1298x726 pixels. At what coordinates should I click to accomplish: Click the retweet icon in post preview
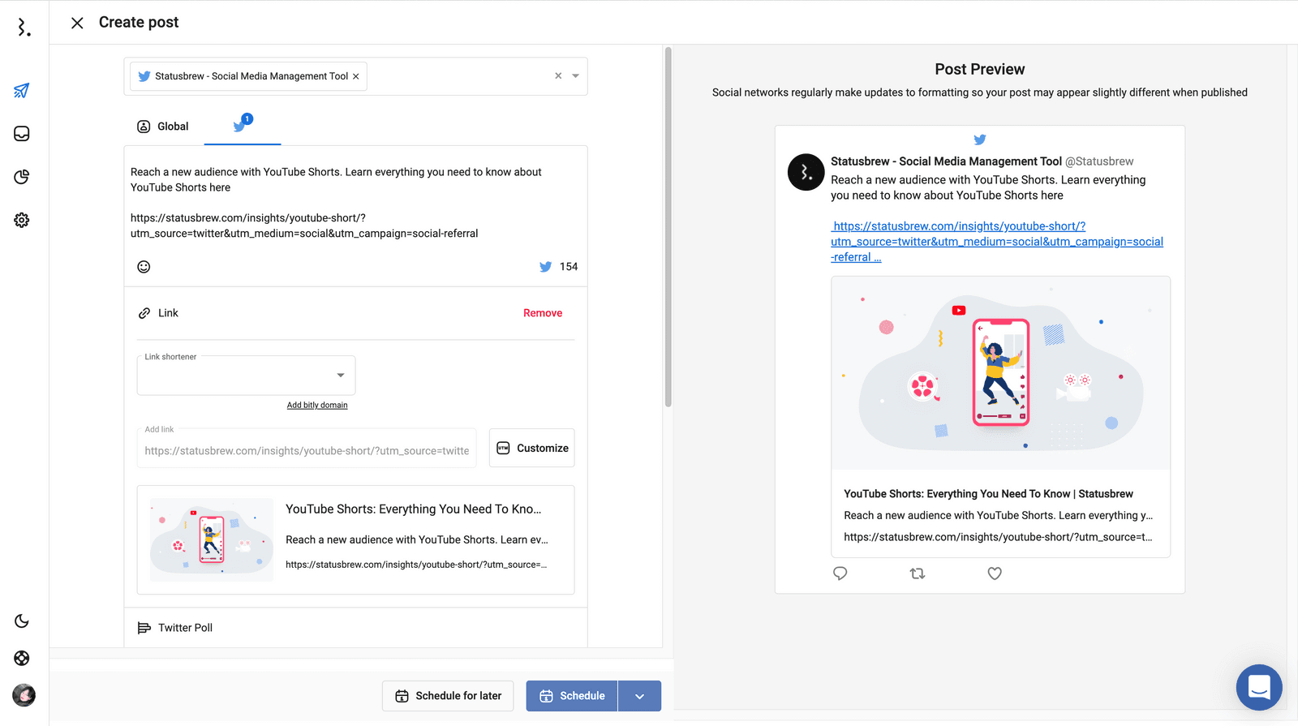[x=918, y=573]
